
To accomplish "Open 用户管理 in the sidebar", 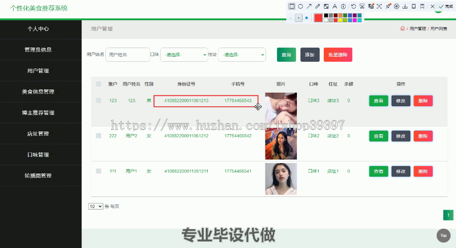I will pos(38,70).
